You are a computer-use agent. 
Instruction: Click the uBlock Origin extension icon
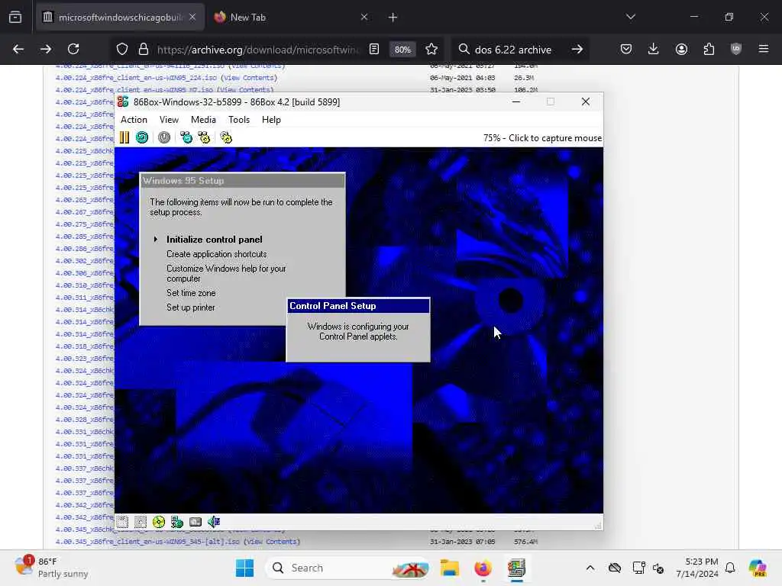pos(736,49)
